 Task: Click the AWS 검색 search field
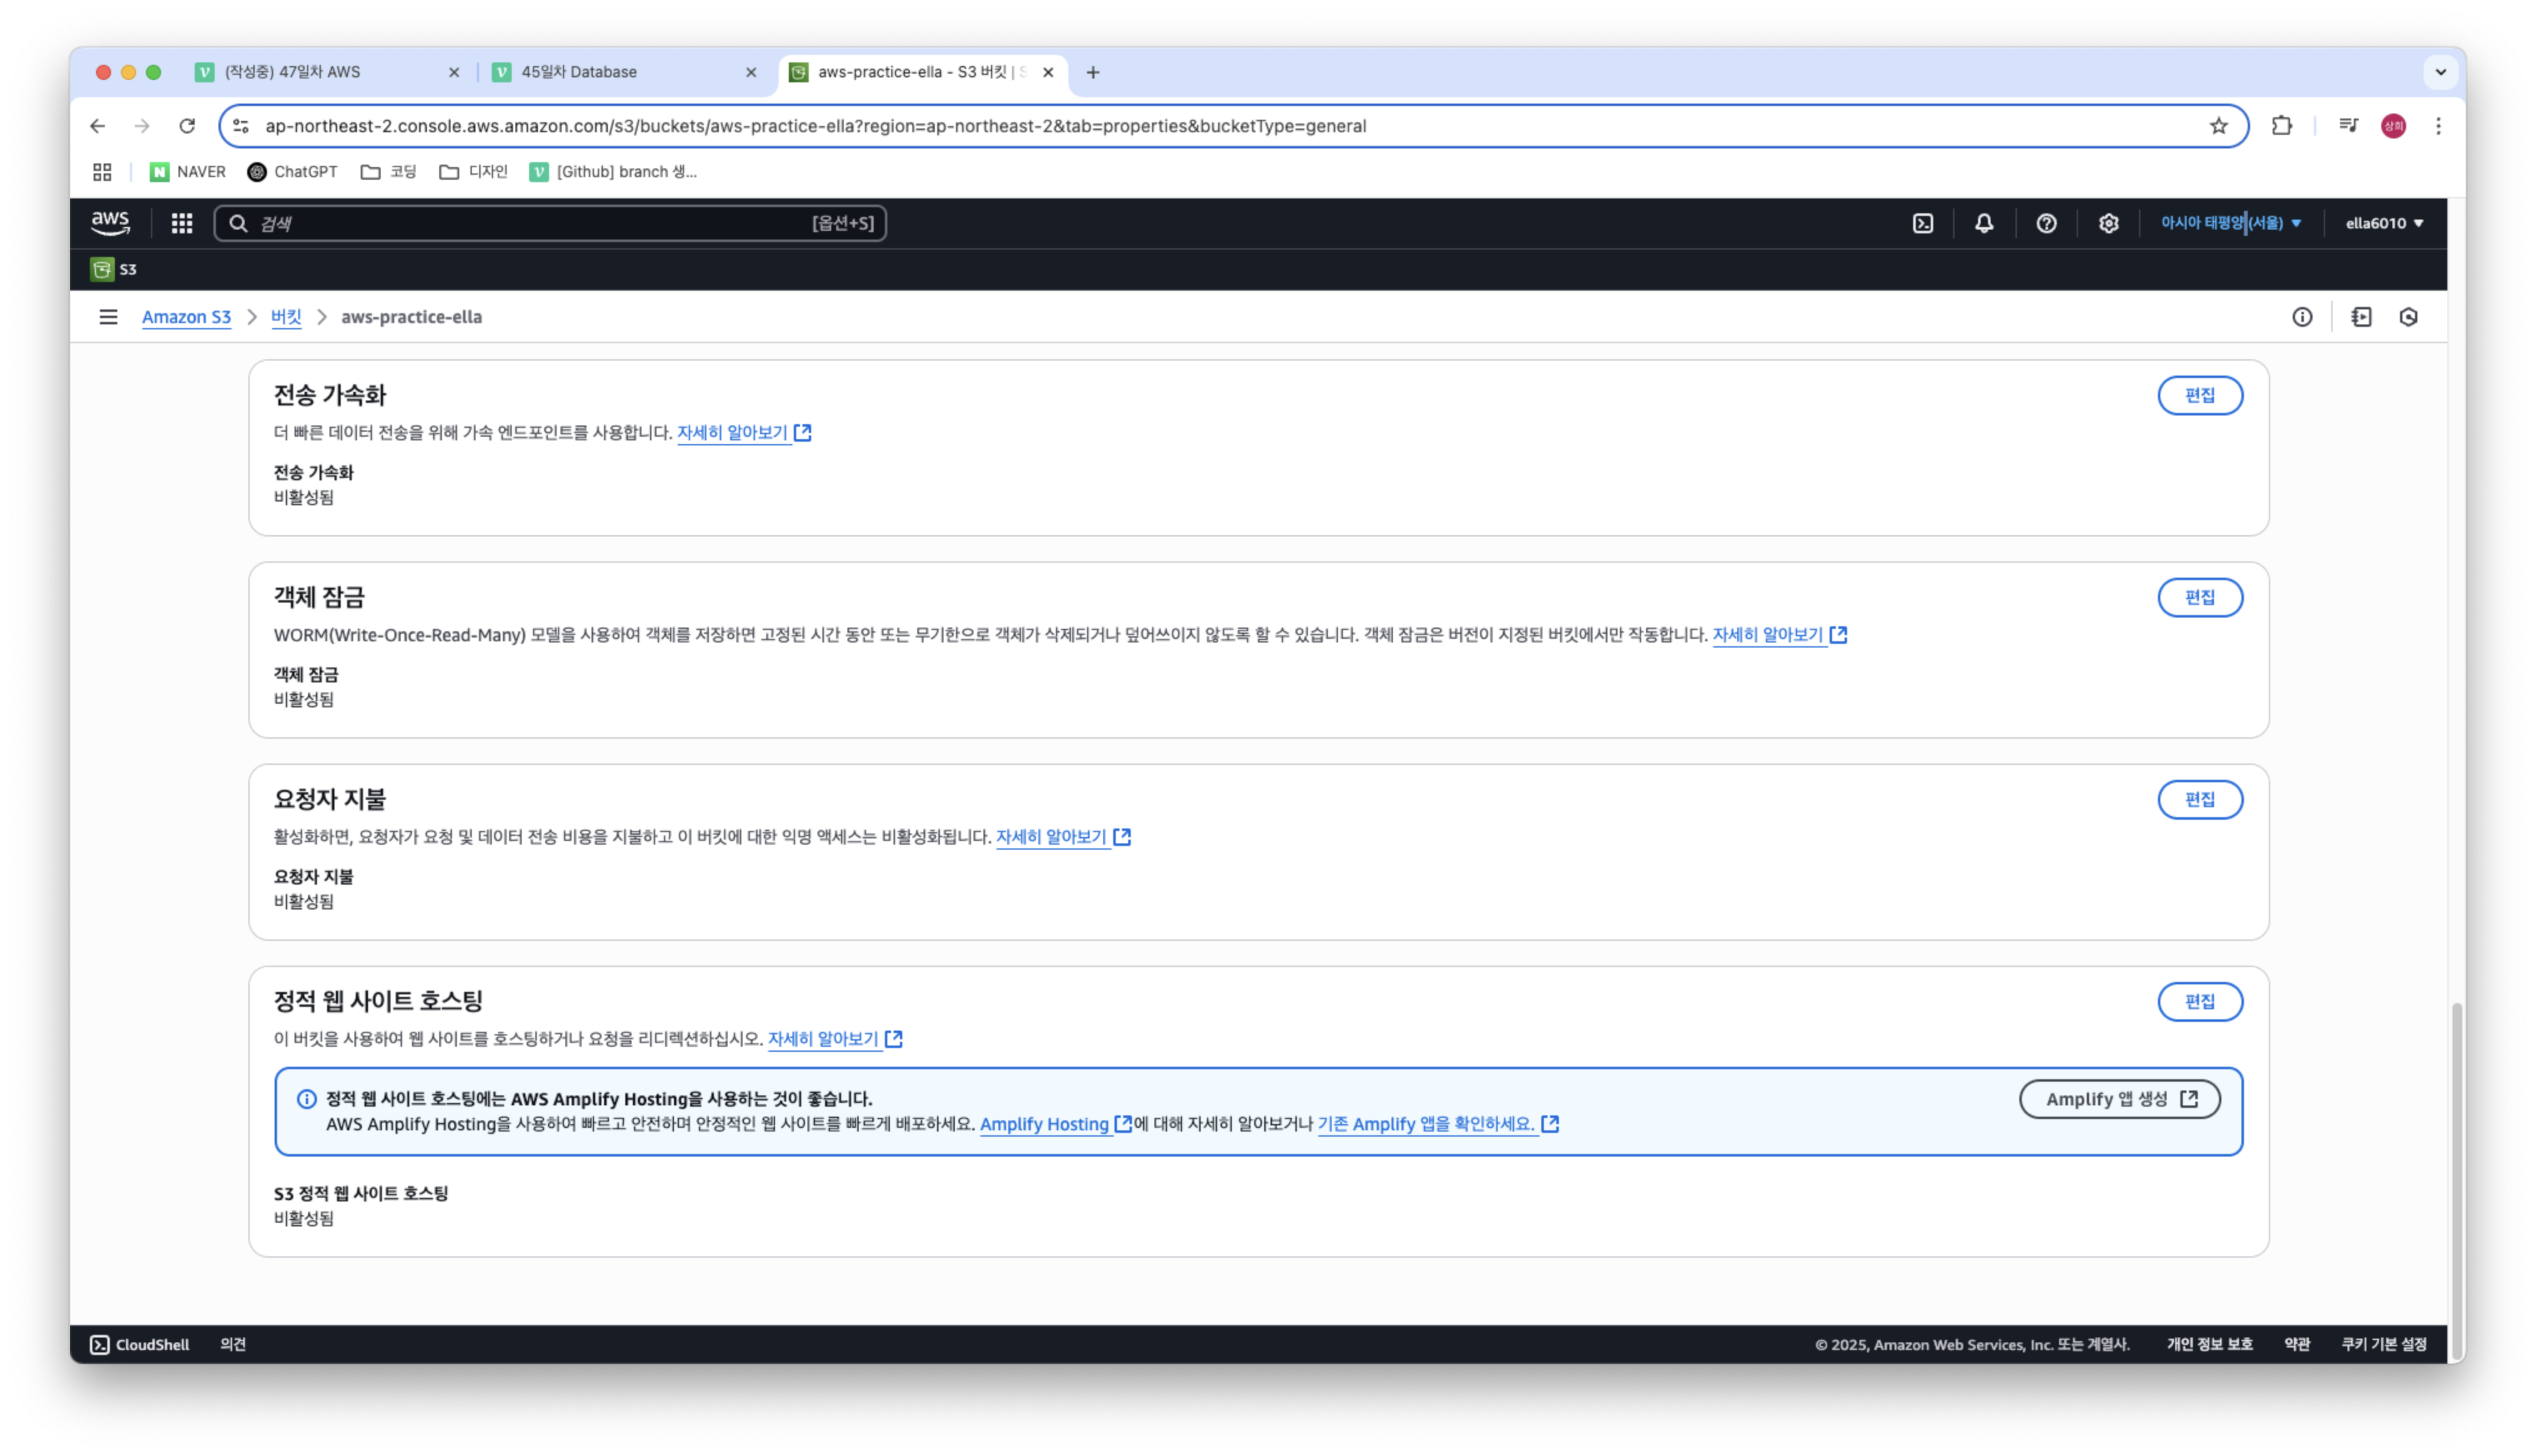click(x=550, y=223)
